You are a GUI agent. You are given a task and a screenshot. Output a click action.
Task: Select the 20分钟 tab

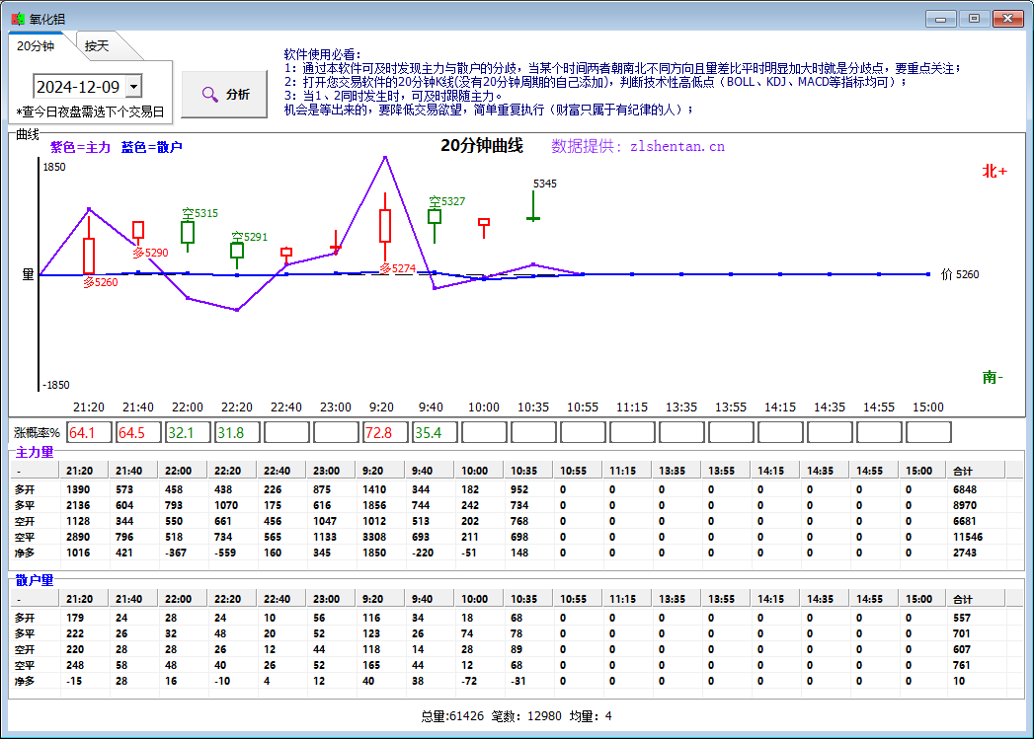point(36,45)
